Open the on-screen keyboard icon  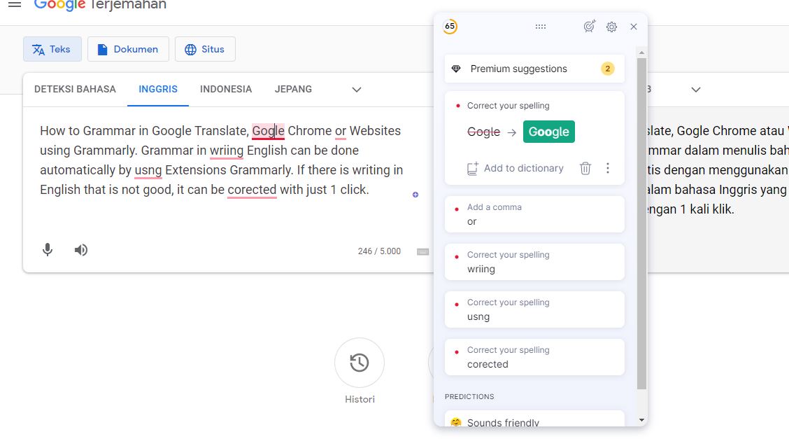coord(422,251)
